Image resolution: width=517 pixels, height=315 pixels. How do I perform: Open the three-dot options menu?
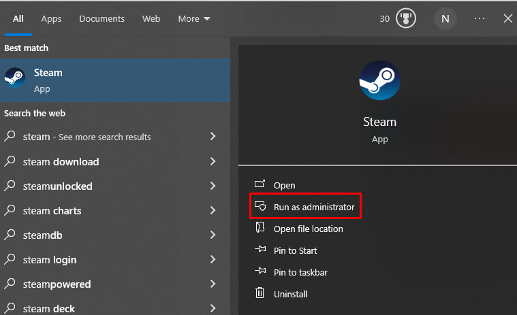click(480, 19)
